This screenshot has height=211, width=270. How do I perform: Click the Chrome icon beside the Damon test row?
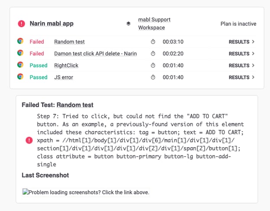[x=20, y=53]
